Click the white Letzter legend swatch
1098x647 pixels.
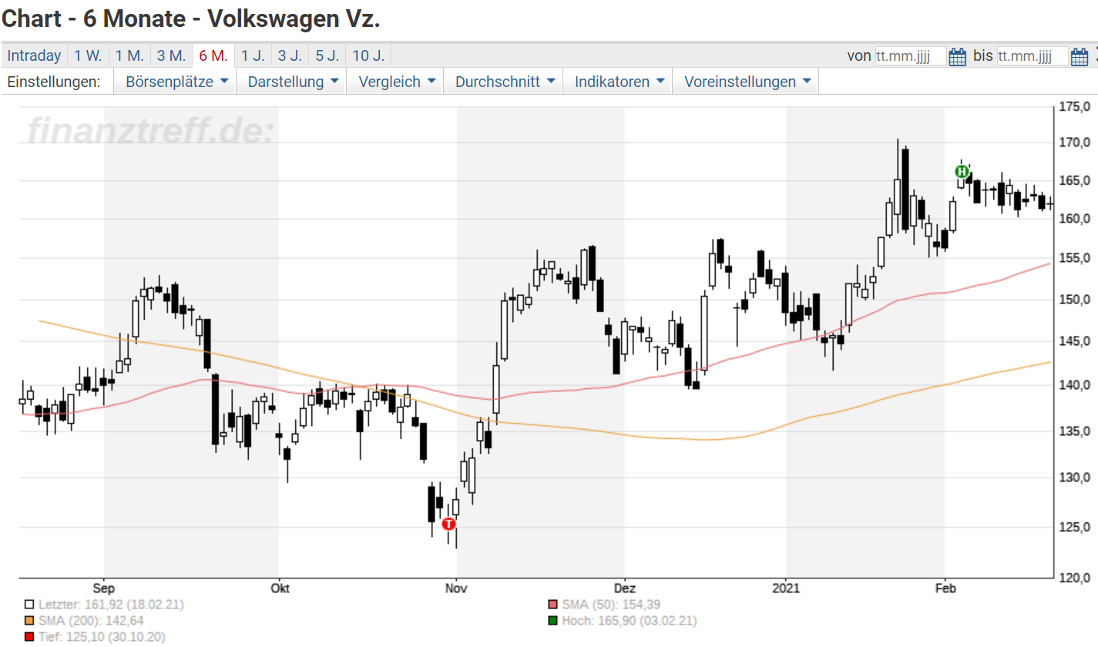29,605
